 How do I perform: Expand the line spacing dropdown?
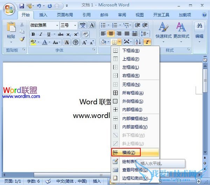pos(145,34)
